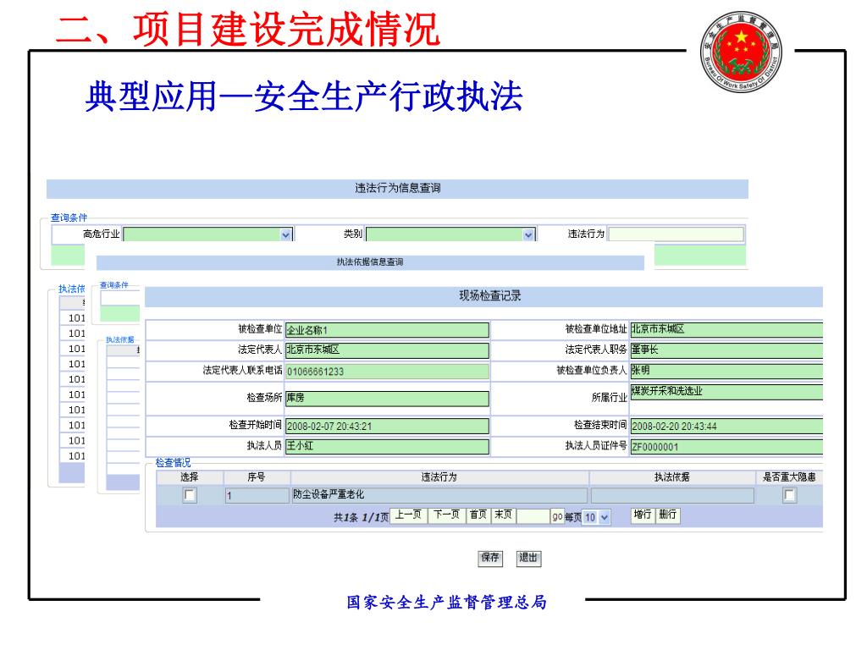Click the 序号 cell with value 1
Image resolution: width=867 pixels, height=650 pixels.
(257, 495)
